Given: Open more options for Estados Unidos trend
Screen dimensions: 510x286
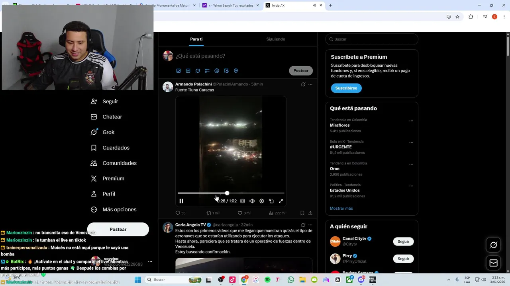Looking at the screenshot, I should tap(411, 186).
